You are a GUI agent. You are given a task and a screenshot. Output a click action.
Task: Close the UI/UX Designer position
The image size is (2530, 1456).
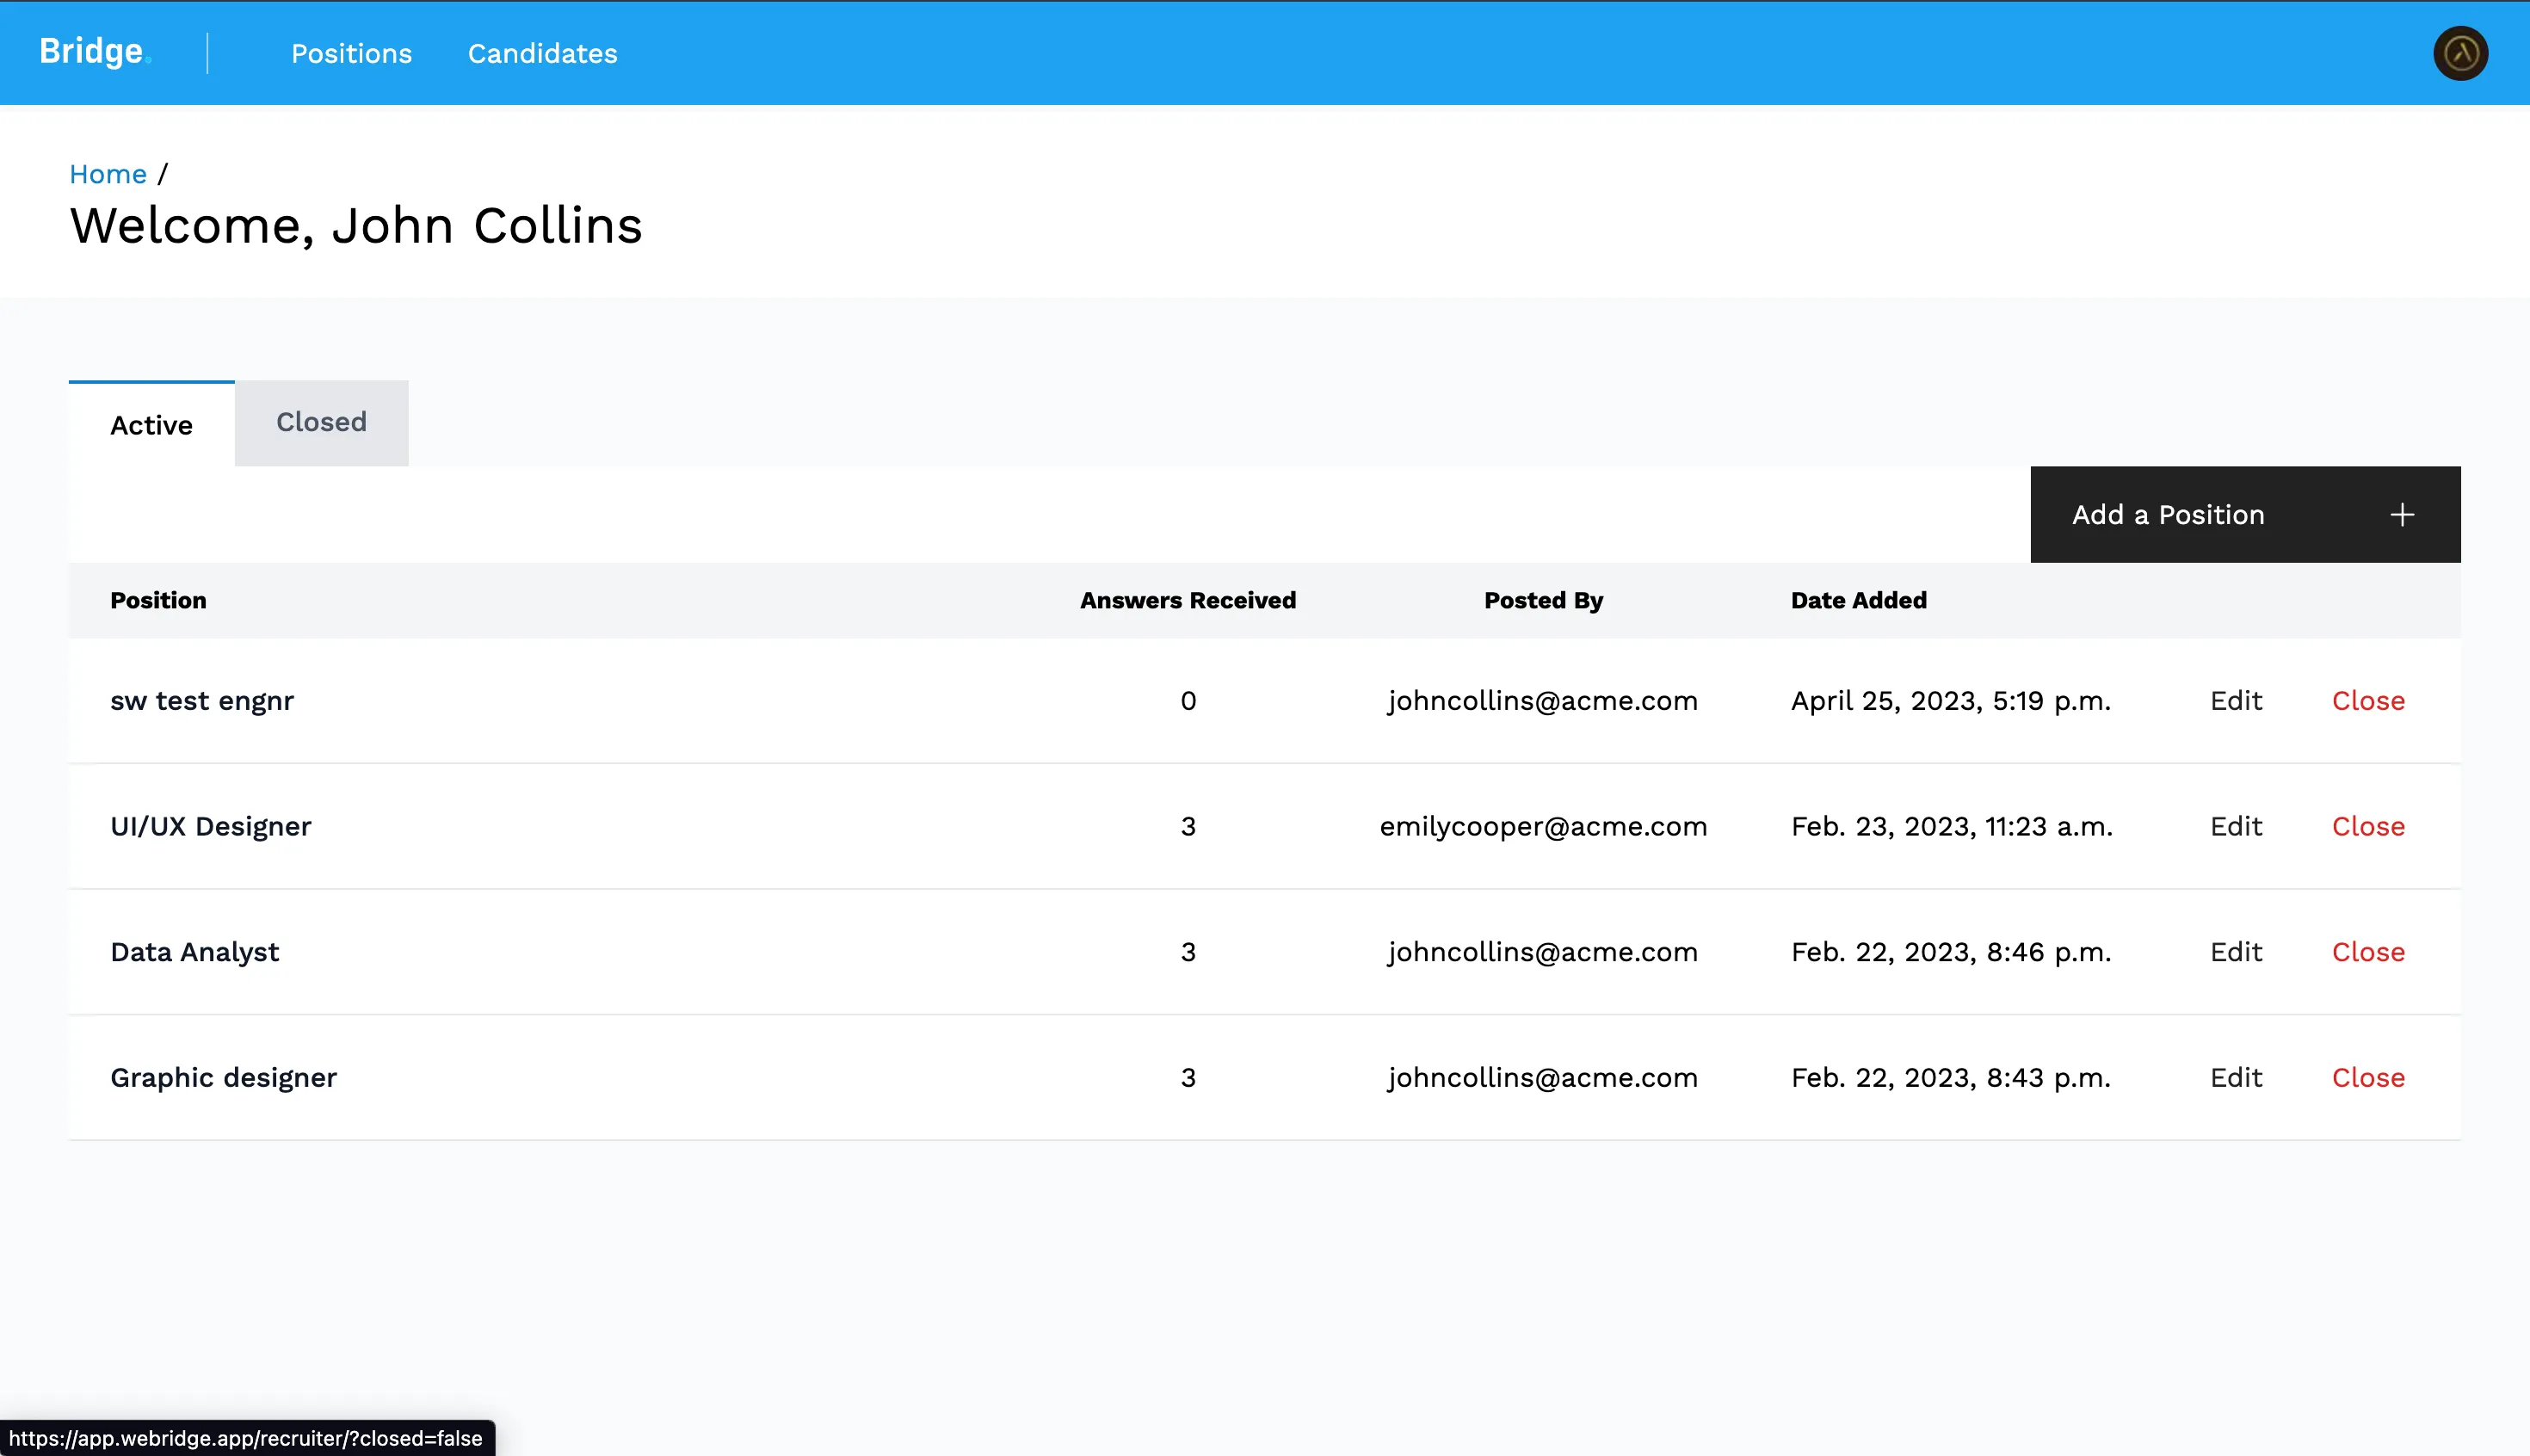tap(2367, 827)
